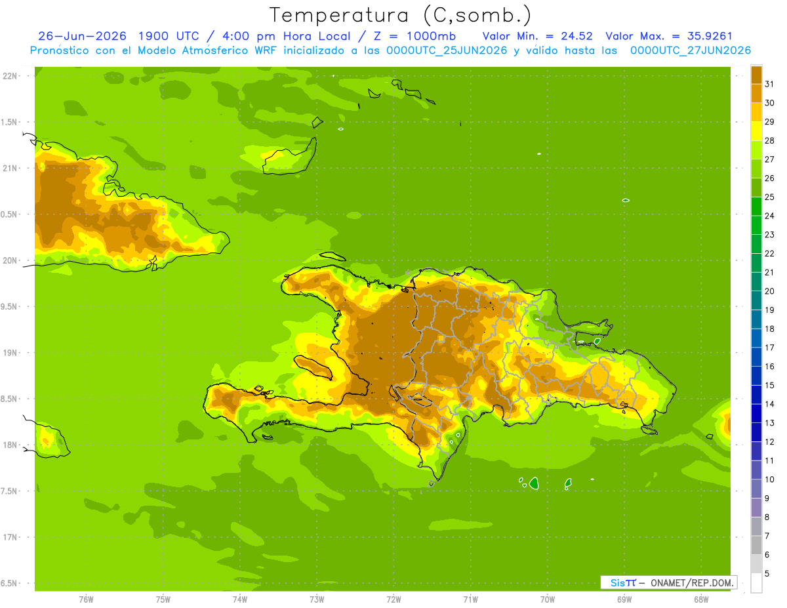Image resolution: width=787 pixels, height=608 pixels.
Task: Click the colorbar label "22"
Action: (770, 253)
